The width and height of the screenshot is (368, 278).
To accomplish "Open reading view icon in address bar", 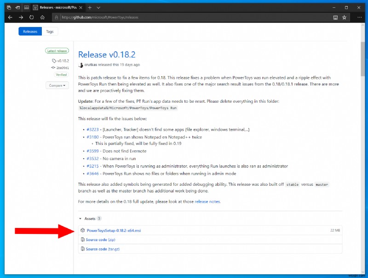I will (335, 17).
